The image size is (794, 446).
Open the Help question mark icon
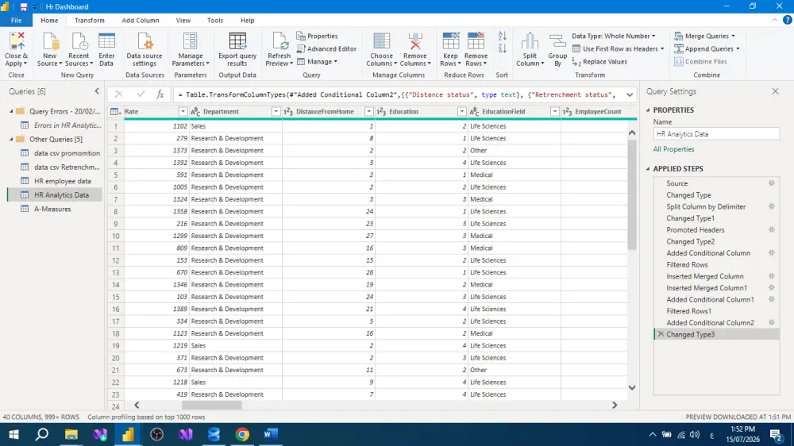click(787, 20)
